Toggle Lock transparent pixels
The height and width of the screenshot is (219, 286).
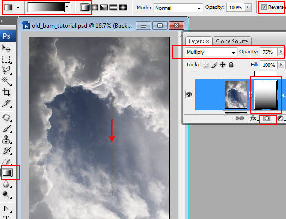(x=205, y=65)
